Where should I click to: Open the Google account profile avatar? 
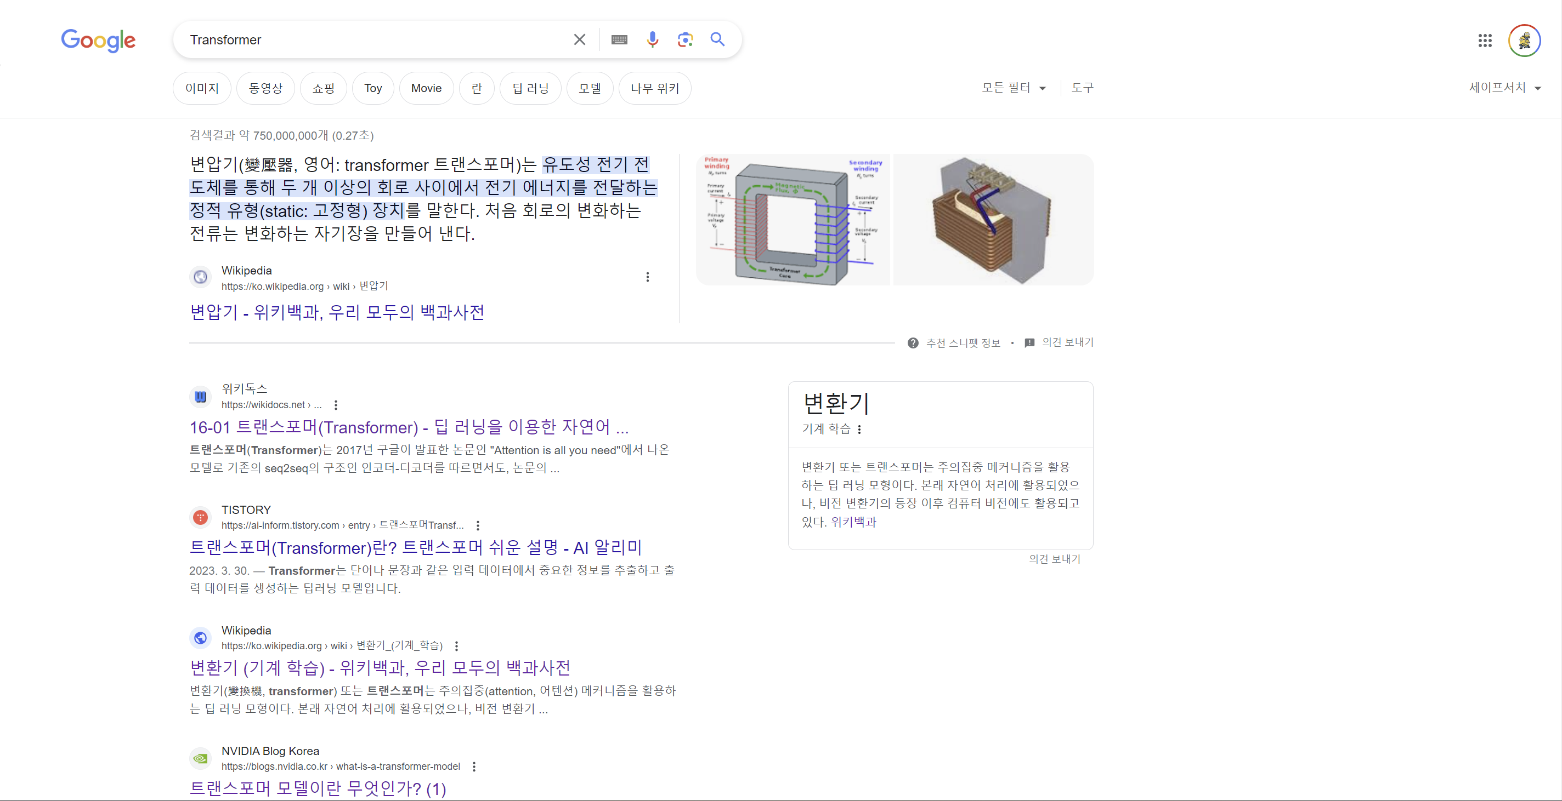tap(1524, 41)
